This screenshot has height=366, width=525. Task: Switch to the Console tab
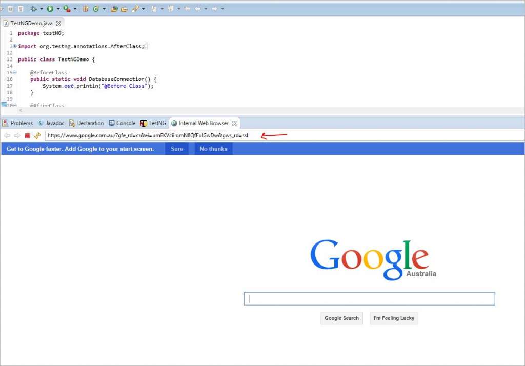pos(122,123)
